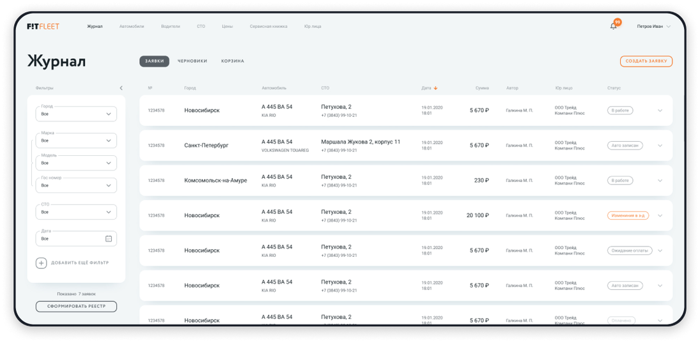This screenshot has width=700, height=343.
Task: Open the notifications bell icon
Action: click(614, 26)
